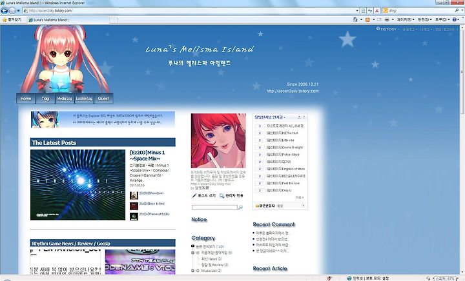This screenshot has height=281, width=465.
Task: Click the Luna's Melisma Island title
Action: (200, 49)
